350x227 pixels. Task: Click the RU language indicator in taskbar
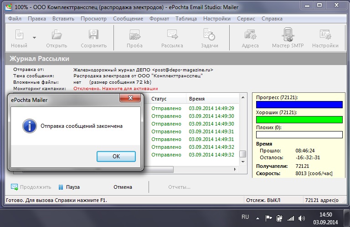click(x=245, y=217)
